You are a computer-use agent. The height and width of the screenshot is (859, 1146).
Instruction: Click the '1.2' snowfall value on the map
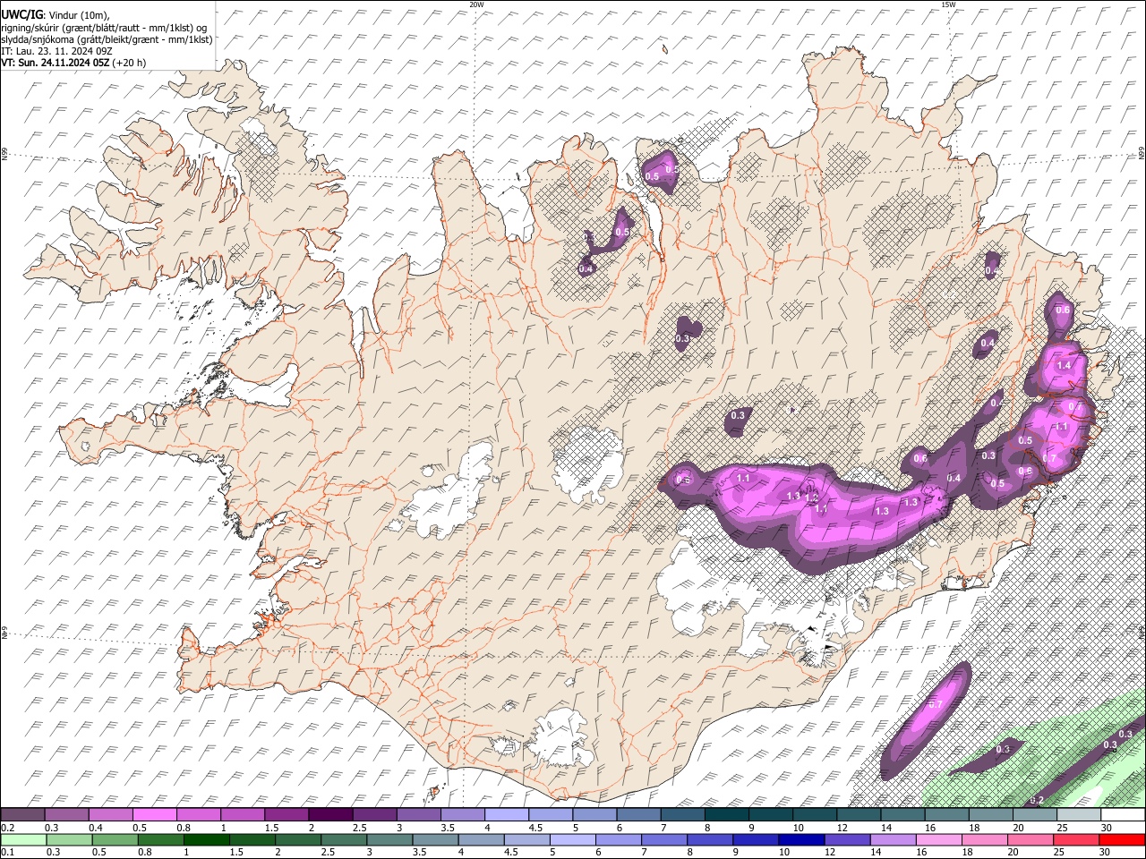click(811, 498)
